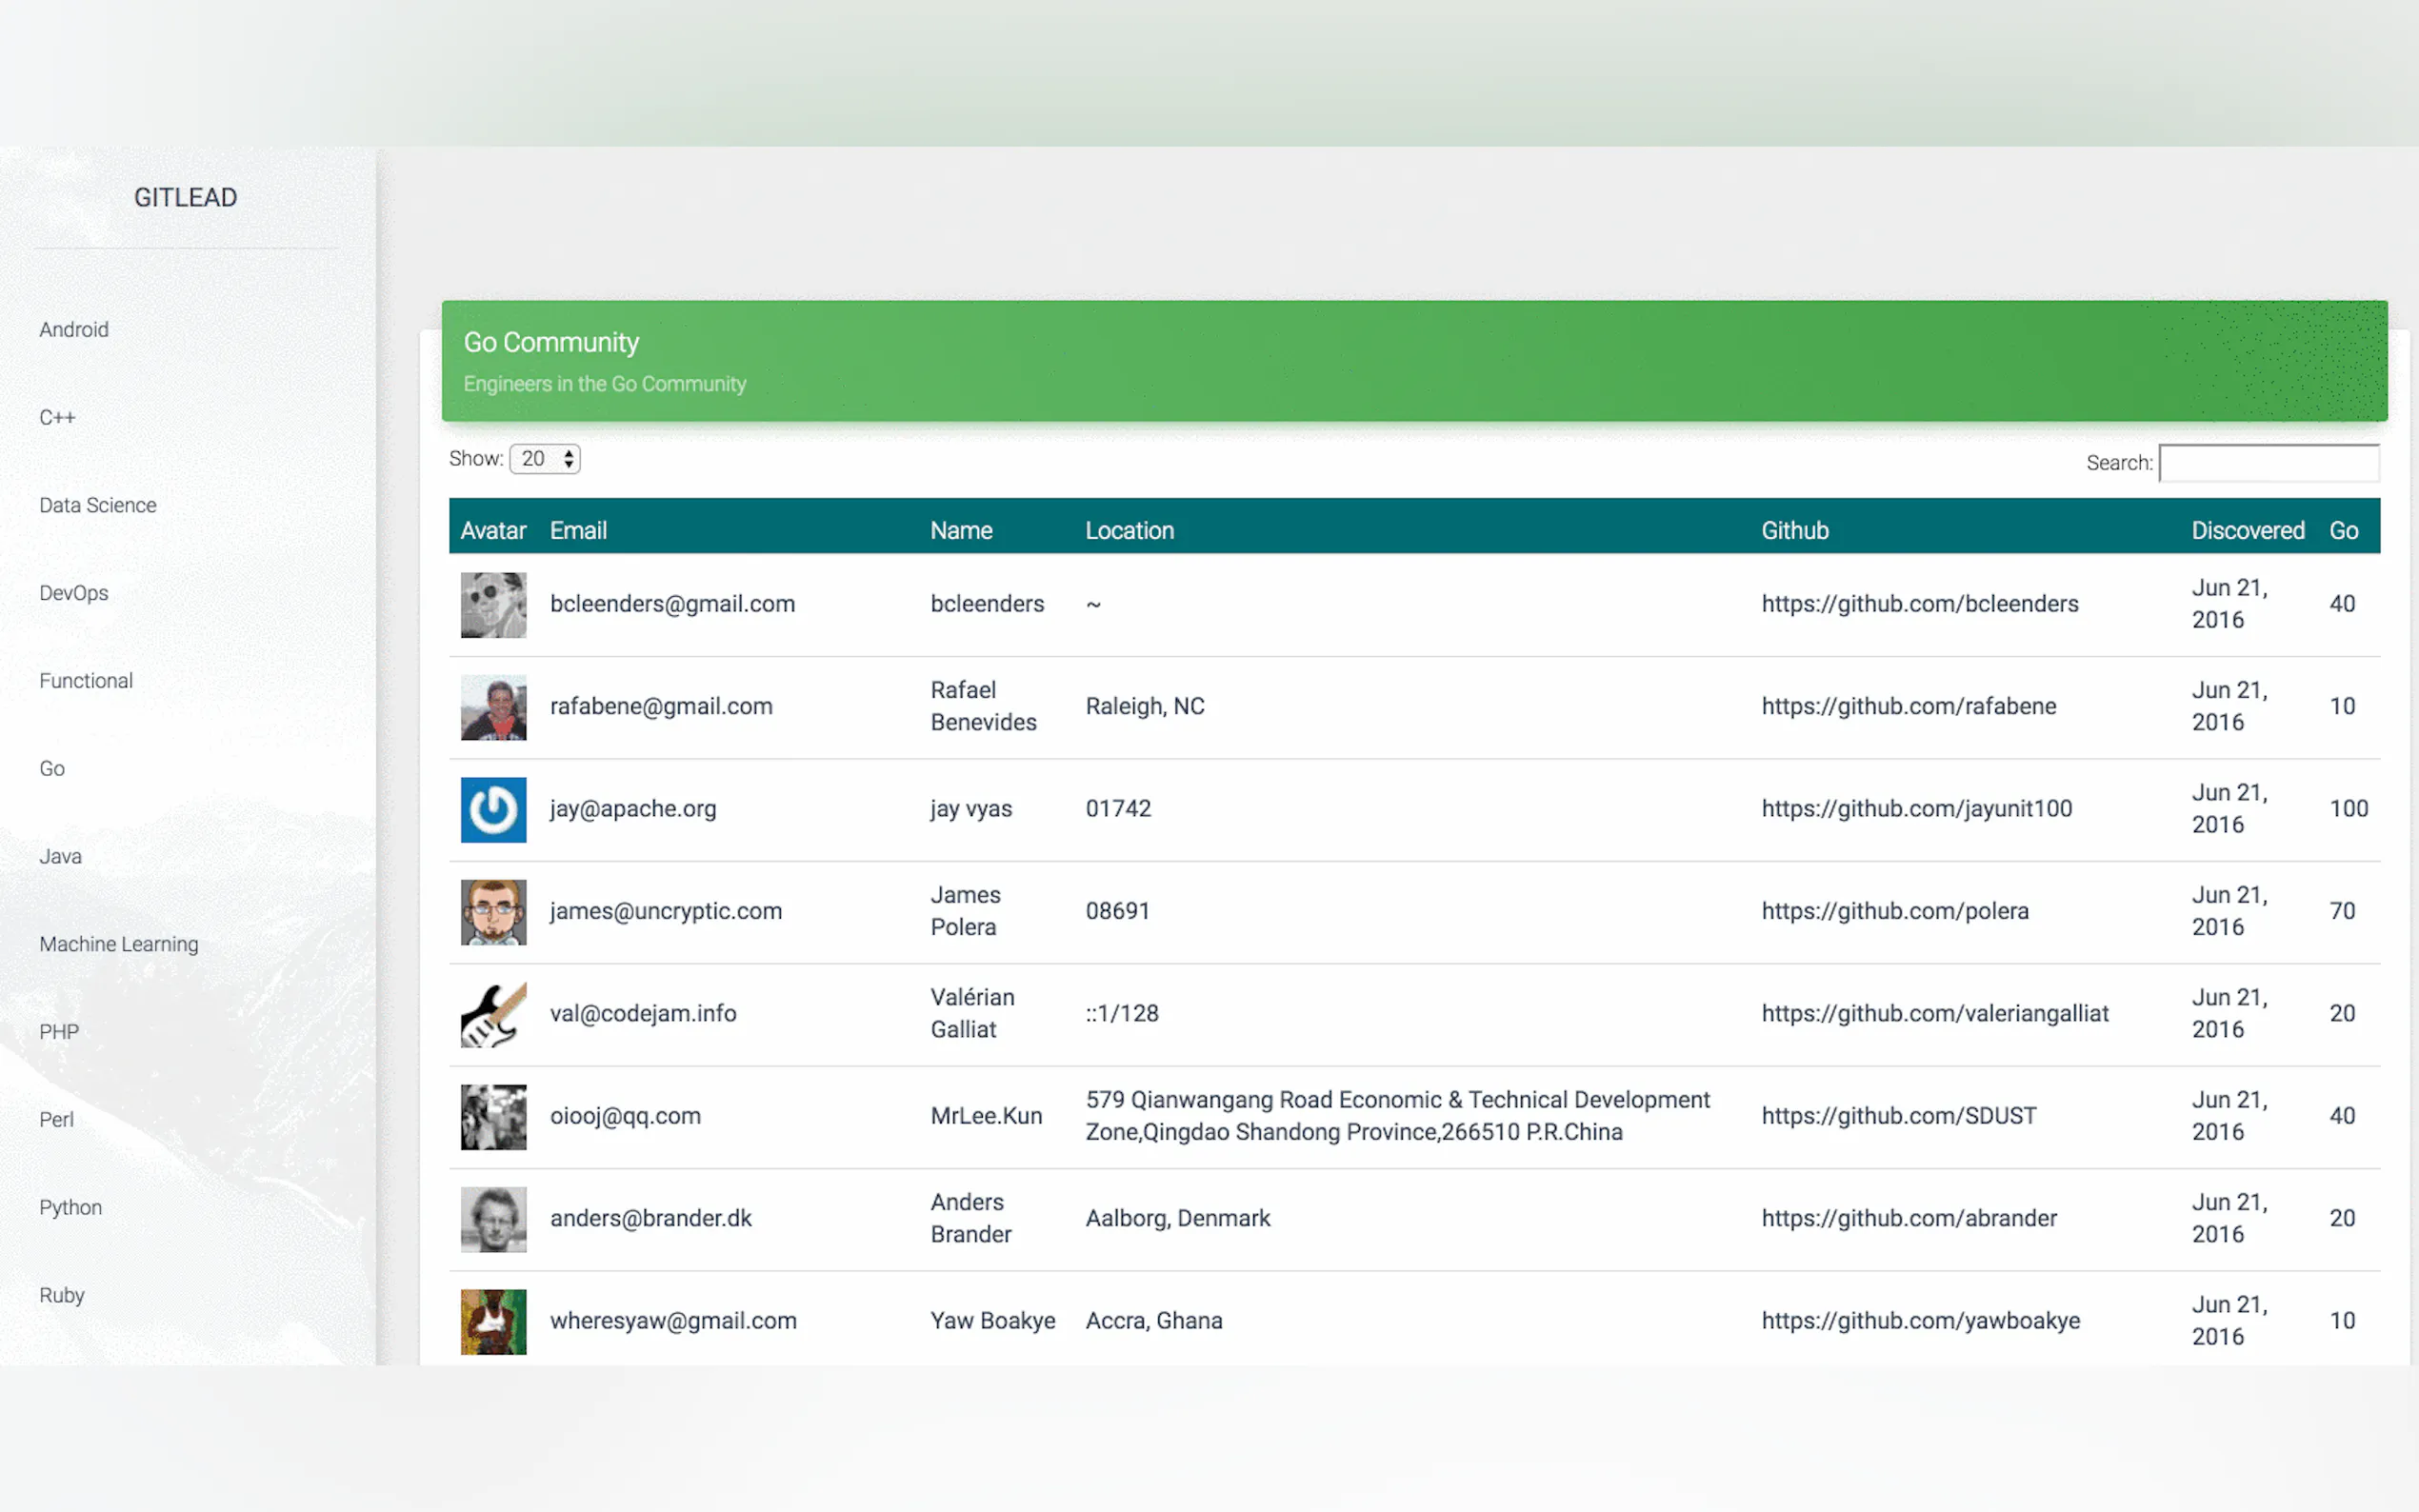Click jay vyas' blue power-icon avatar
The height and width of the screenshot is (1512, 2419).
[493, 809]
